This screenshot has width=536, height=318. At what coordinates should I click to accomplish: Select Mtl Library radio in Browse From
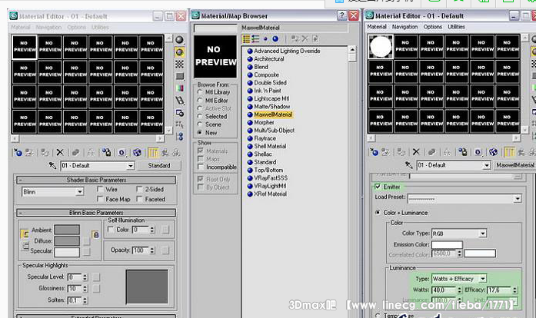tap(200, 92)
